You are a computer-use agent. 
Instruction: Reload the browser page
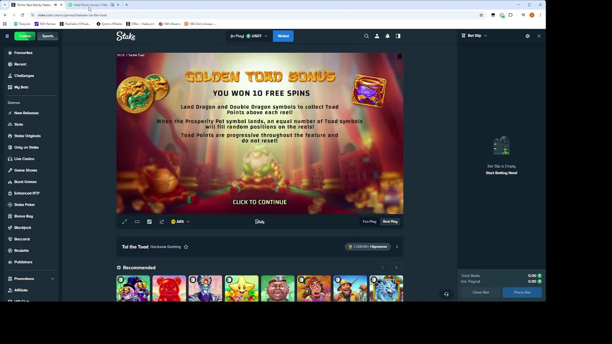click(x=22, y=15)
